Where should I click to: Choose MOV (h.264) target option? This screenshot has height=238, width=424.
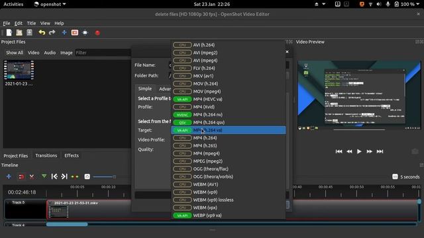click(x=229, y=84)
